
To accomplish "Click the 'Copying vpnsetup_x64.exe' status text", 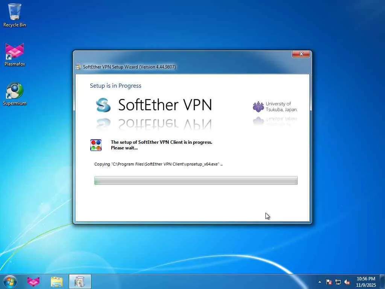I will (x=158, y=164).
